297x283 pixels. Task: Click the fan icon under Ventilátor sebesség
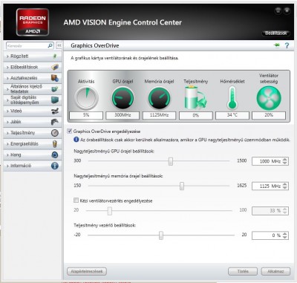click(x=269, y=98)
